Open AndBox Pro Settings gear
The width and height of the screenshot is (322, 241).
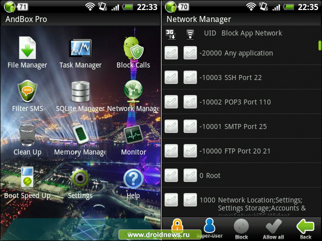click(x=80, y=179)
